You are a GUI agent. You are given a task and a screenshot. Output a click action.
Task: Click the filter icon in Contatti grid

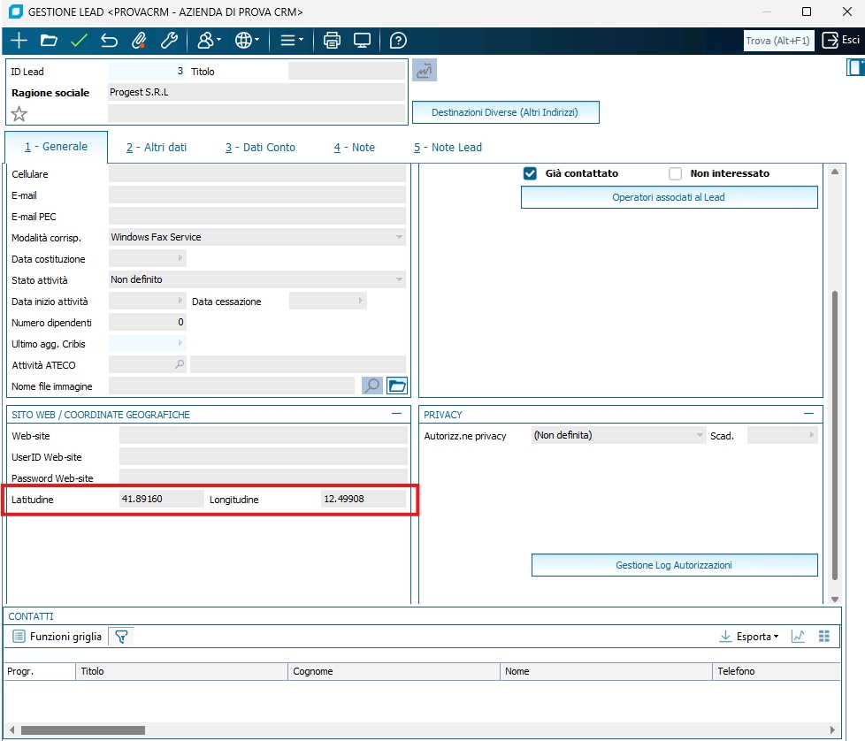pos(119,637)
